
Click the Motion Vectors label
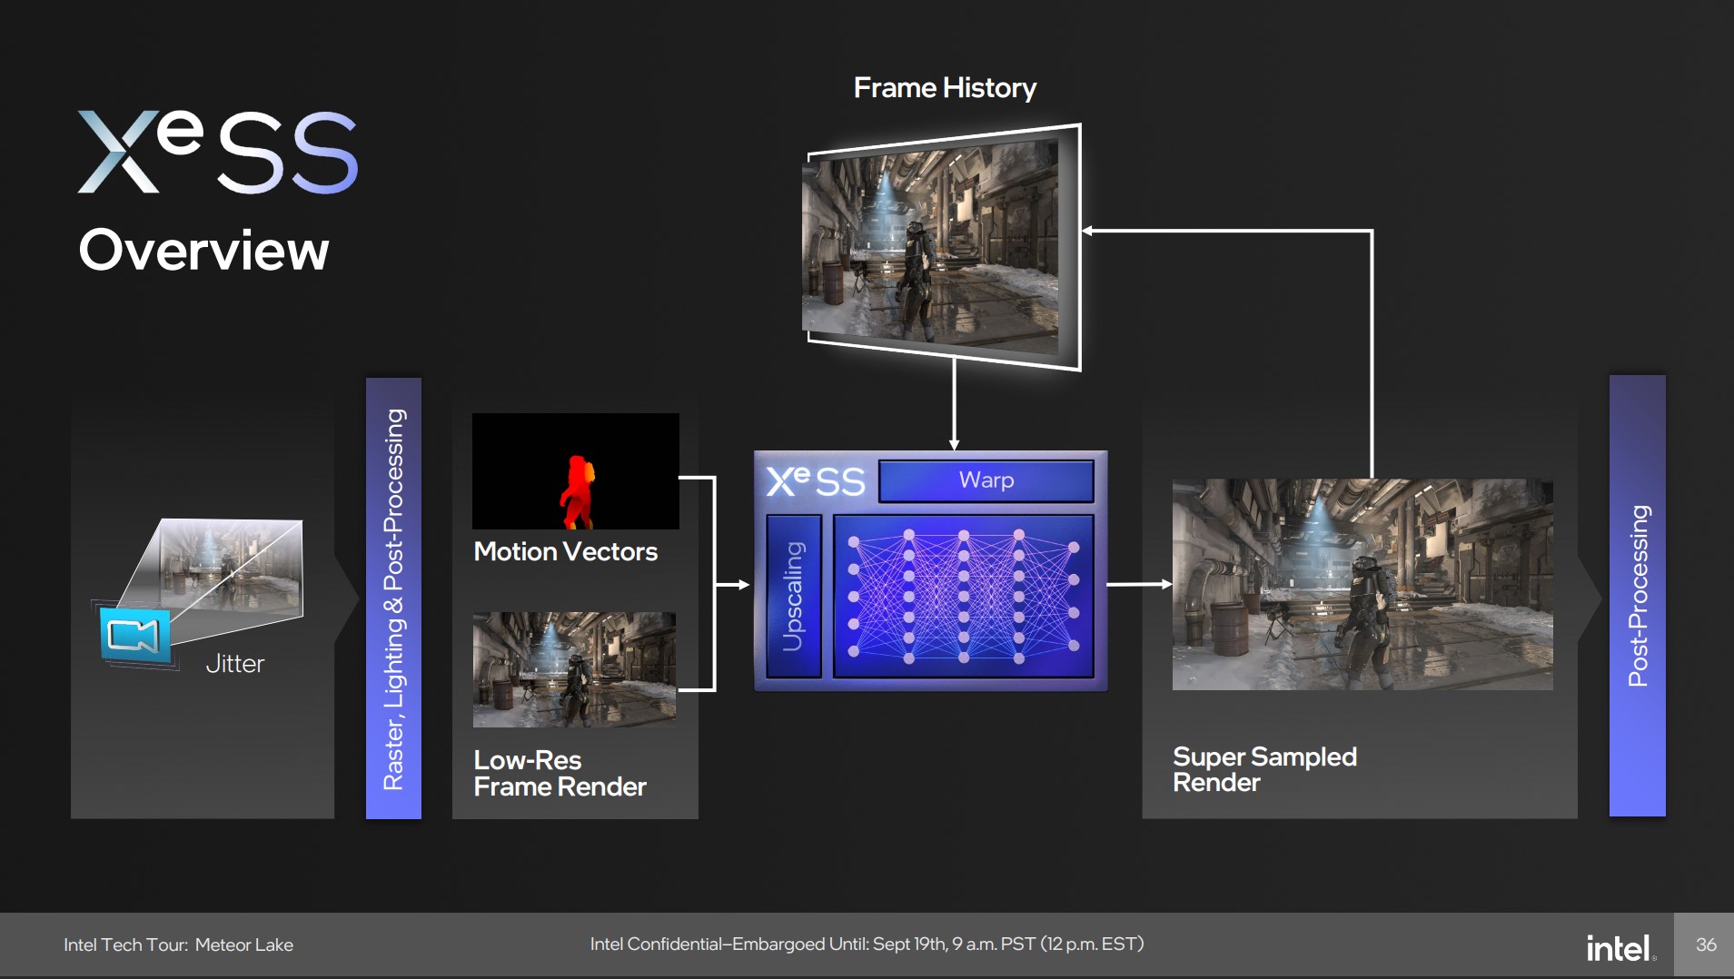pyautogui.click(x=565, y=551)
